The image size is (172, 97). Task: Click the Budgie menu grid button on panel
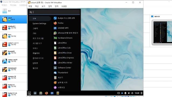click(x=29, y=93)
